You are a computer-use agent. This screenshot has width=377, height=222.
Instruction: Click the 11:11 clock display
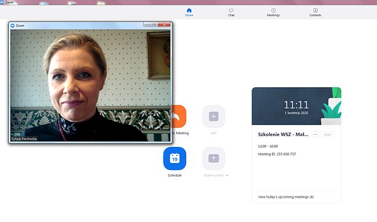tap(296, 105)
